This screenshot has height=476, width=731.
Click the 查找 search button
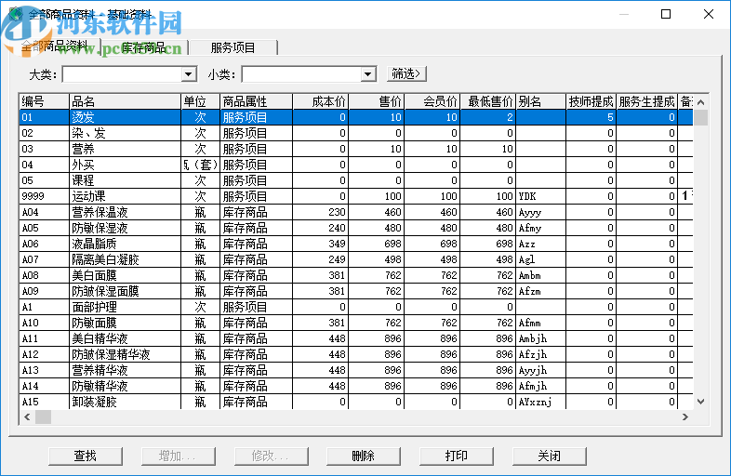(x=86, y=456)
